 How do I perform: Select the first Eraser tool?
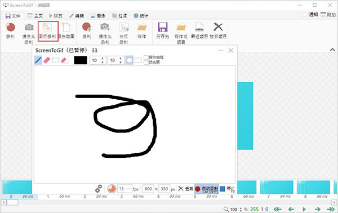47,60
